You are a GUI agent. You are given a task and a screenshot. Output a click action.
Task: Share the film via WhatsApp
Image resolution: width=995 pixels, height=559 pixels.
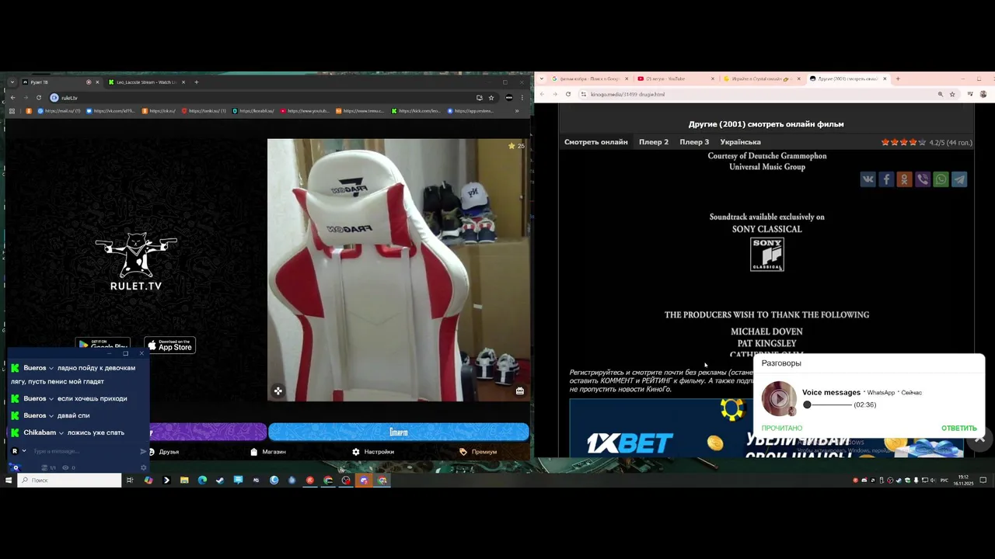tap(941, 179)
